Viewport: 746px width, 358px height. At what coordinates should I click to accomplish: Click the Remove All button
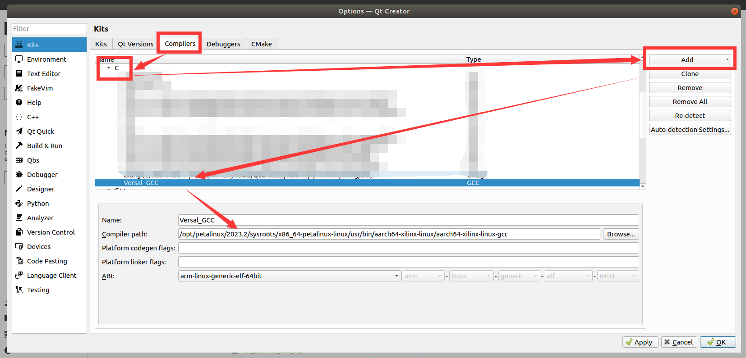point(690,102)
